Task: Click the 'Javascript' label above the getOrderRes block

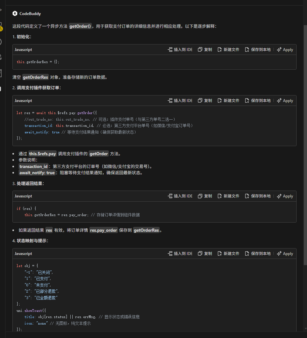Action: (23, 50)
